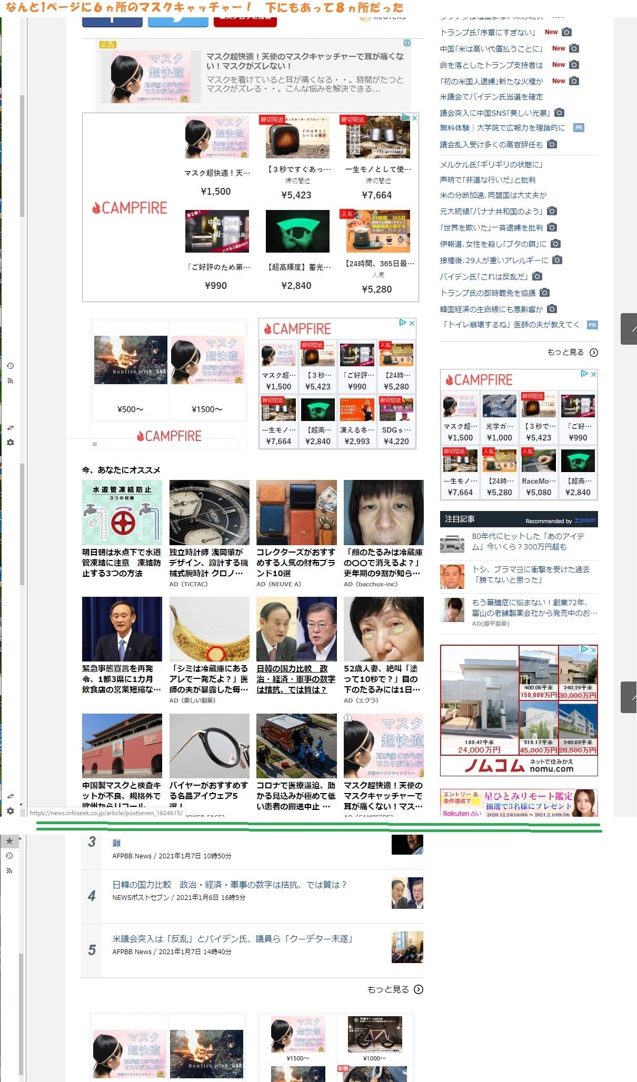This screenshot has height=1082, width=637.
Task: Close the nomu.com real estate ad
Action: coord(593,650)
